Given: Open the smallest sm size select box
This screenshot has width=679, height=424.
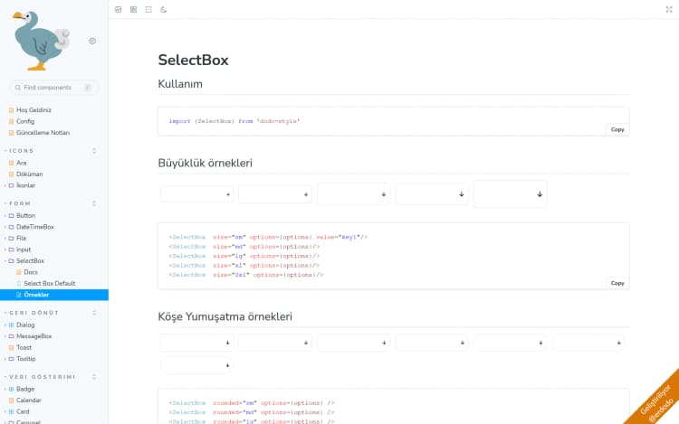Looking at the screenshot, I should pos(197,194).
